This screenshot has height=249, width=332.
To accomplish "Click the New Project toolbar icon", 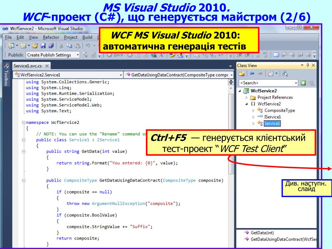I will pyautogui.click(x=11, y=45).
